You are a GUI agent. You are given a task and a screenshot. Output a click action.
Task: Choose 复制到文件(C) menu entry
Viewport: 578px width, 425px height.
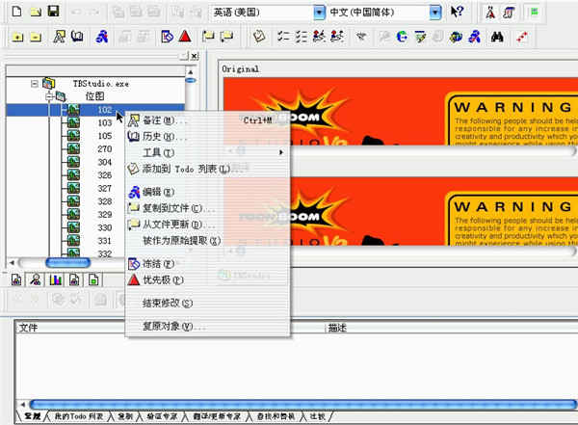[x=207, y=208]
